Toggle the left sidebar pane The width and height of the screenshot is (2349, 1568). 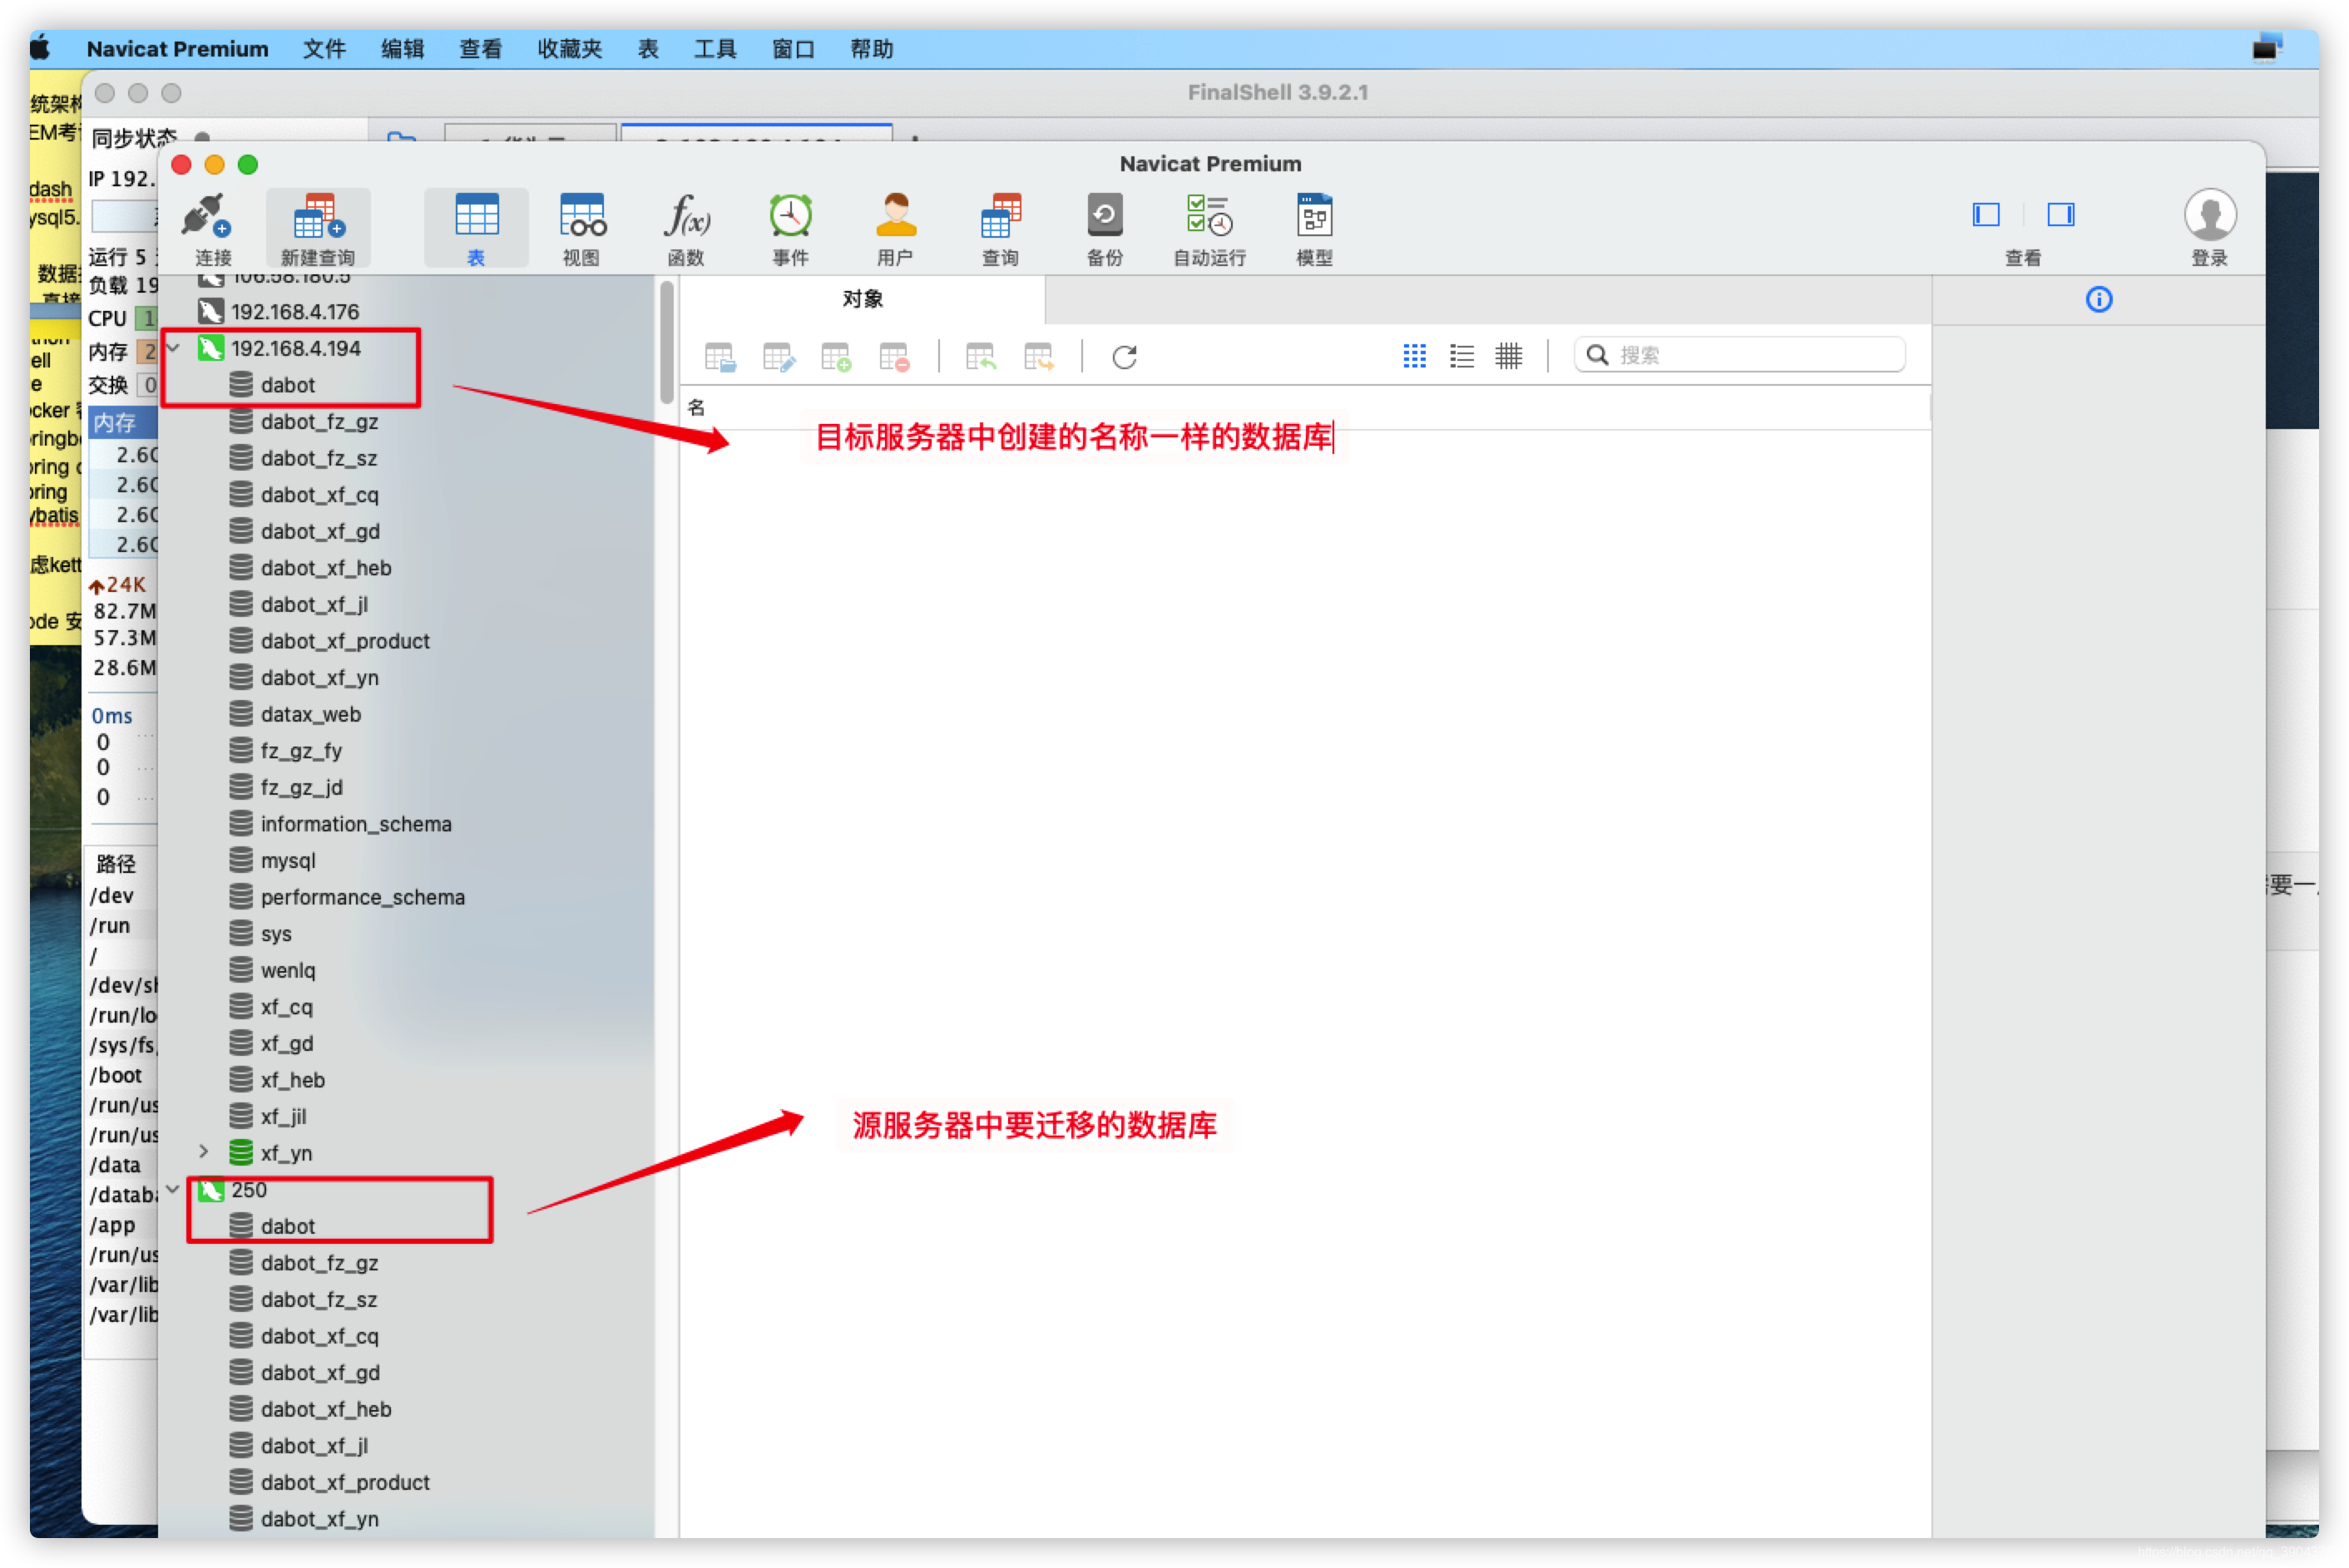pyautogui.click(x=1986, y=214)
